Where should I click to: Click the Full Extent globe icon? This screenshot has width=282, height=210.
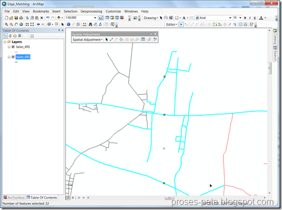click(21, 24)
